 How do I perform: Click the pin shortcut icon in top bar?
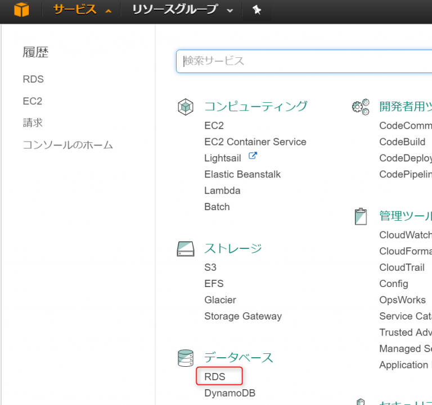256,10
